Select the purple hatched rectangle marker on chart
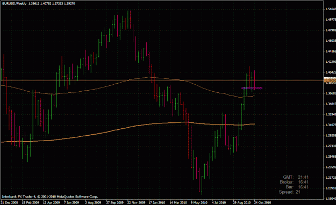This screenshot has width=336, height=205. tap(252, 88)
